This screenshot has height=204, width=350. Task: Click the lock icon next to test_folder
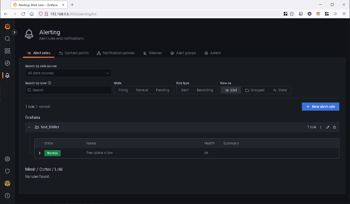pyautogui.click(x=334, y=127)
